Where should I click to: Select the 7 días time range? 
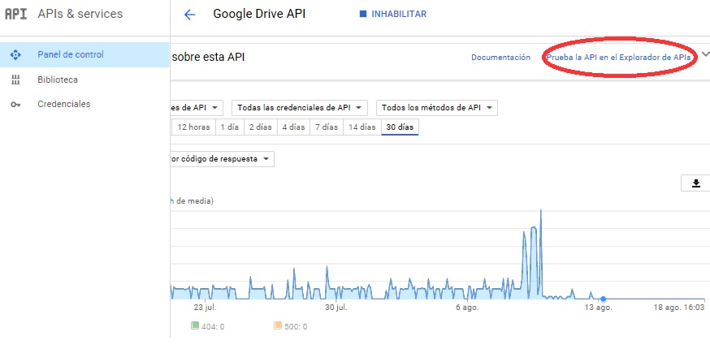327,127
